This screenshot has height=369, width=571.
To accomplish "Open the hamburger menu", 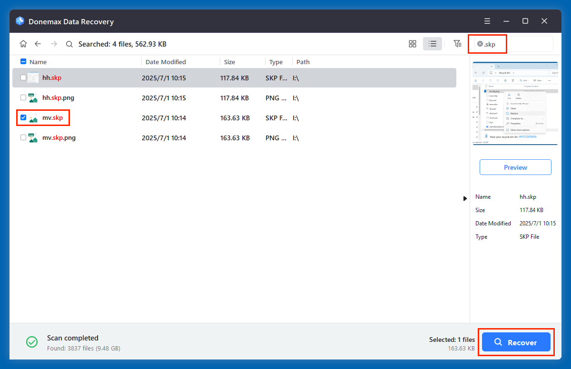I will (x=487, y=21).
